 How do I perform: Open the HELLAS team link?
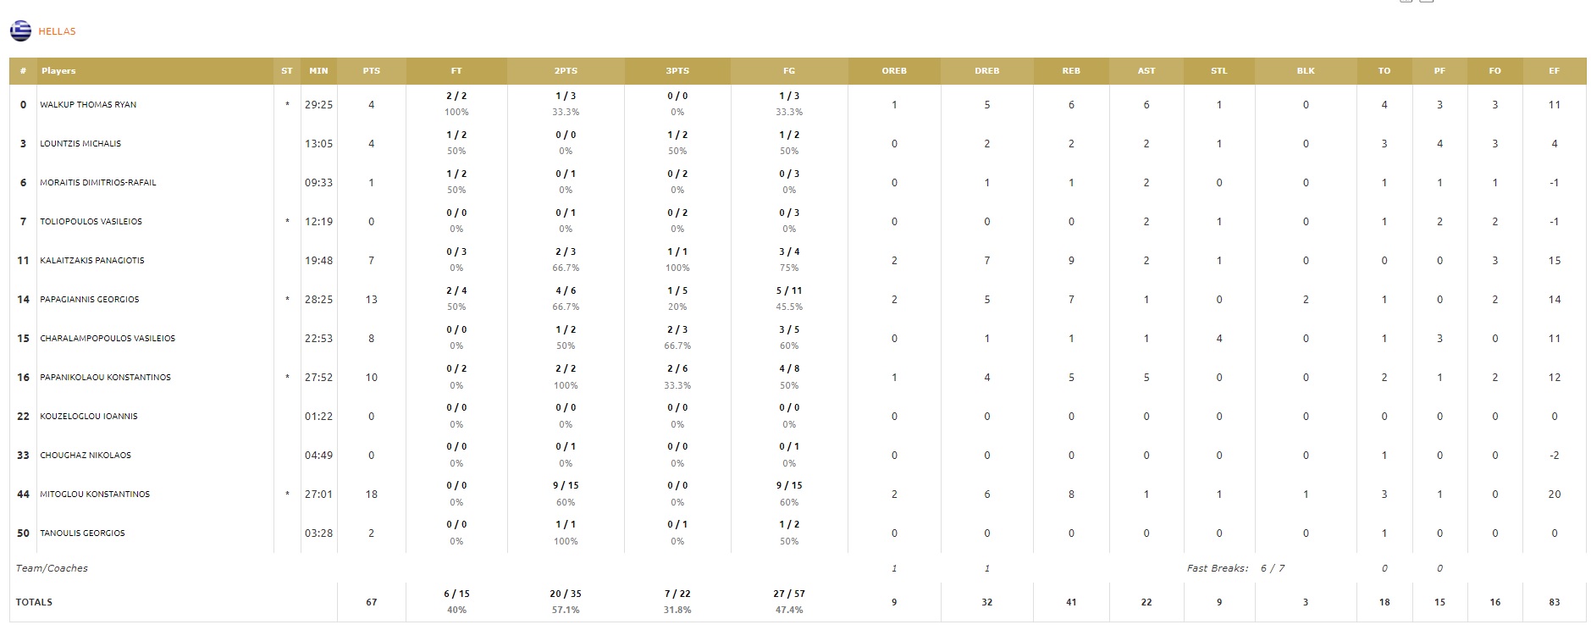click(x=57, y=31)
